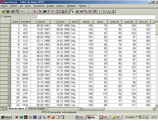Click the Insert variable toolbar icon
Image resolution: width=158 pixels, height=121 pixels.
54,11
